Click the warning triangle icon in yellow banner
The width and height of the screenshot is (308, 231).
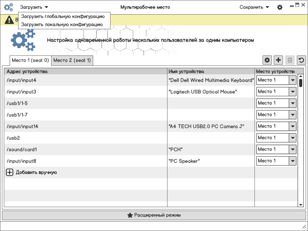[9, 20]
